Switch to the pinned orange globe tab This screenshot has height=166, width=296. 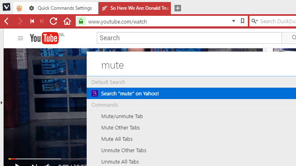point(19,8)
